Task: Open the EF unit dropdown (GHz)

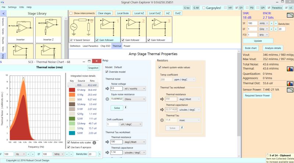Action: click(263, 29)
